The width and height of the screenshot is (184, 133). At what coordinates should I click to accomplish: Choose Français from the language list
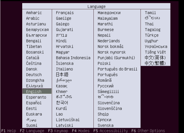tap(65, 13)
